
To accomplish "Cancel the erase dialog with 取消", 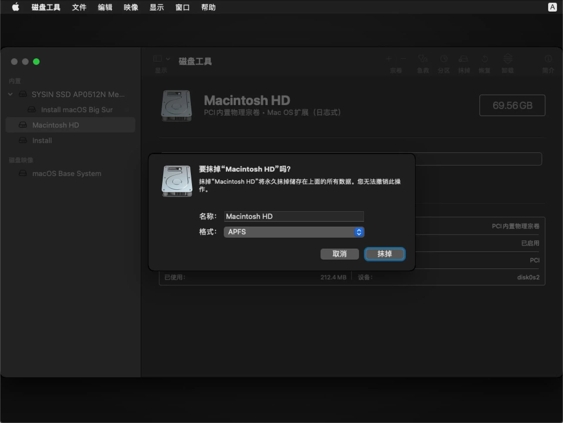I will coord(339,254).
